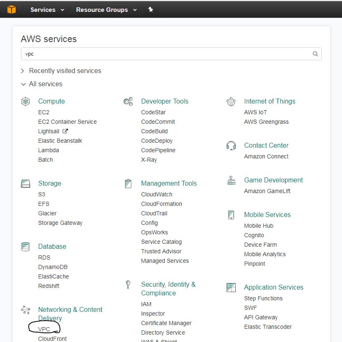Image resolution: width=342 pixels, height=342 pixels.
Task: Open AWS IoT service
Action: point(255,112)
